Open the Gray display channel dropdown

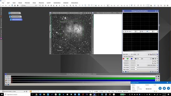pyautogui.click(x=29, y=5)
